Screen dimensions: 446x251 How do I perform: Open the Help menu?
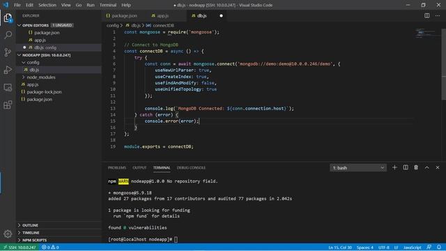click(126, 5)
